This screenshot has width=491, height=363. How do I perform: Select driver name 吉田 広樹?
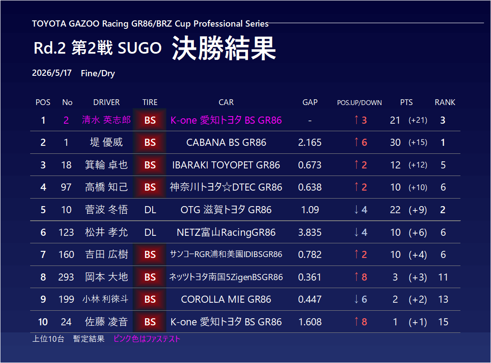[106, 254]
